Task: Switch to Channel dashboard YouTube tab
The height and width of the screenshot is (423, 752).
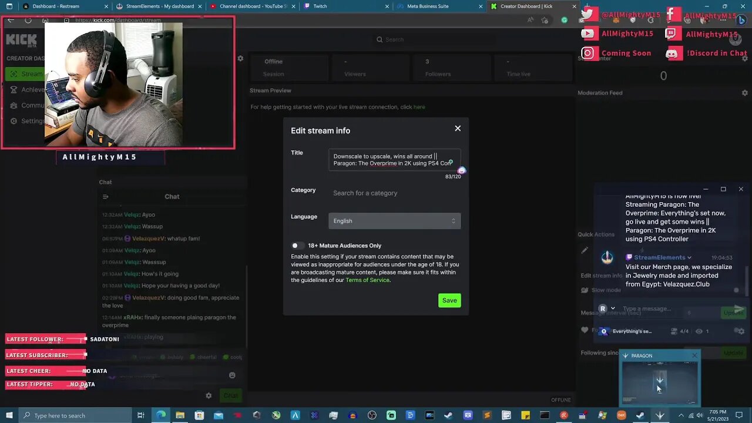Action: (x=253, y=6)
